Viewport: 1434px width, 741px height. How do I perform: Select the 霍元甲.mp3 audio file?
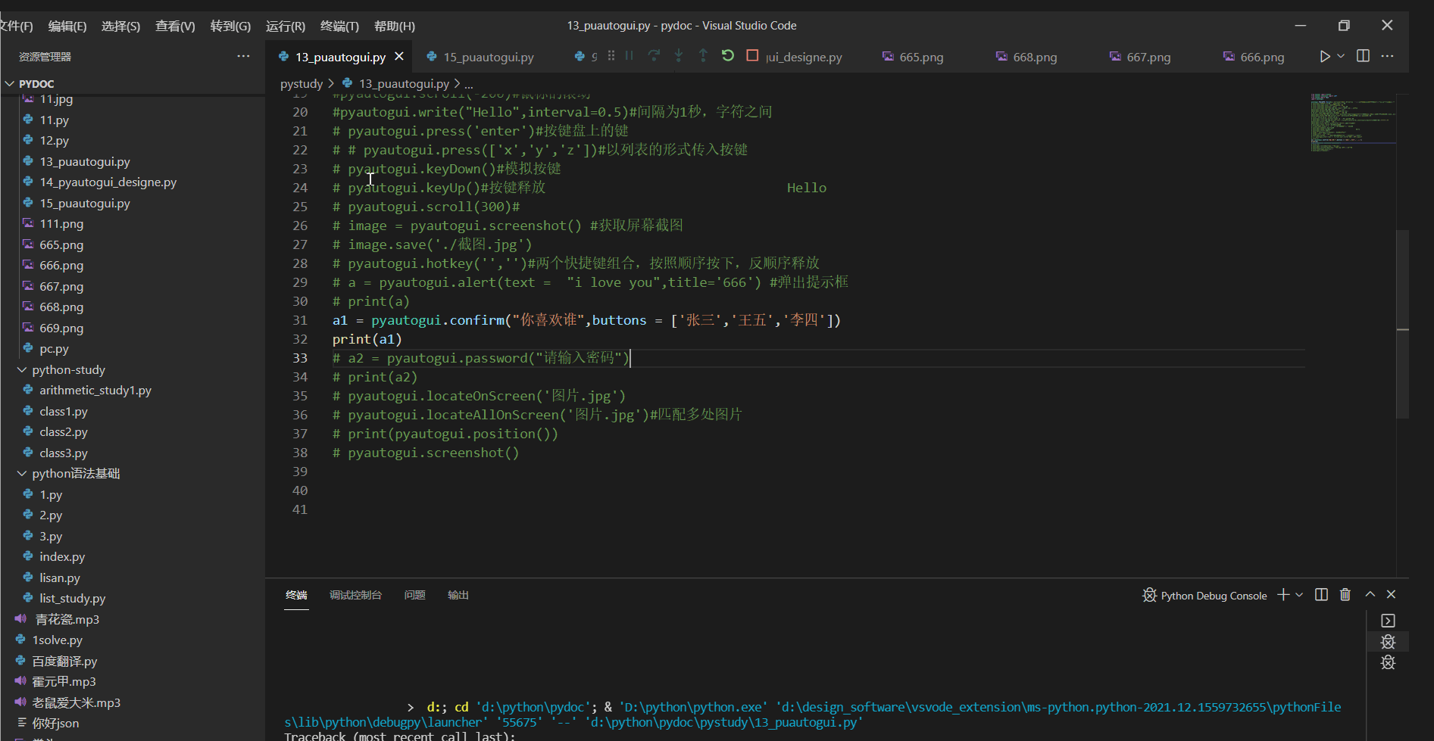pyautogui.click(x=64, y=682)
